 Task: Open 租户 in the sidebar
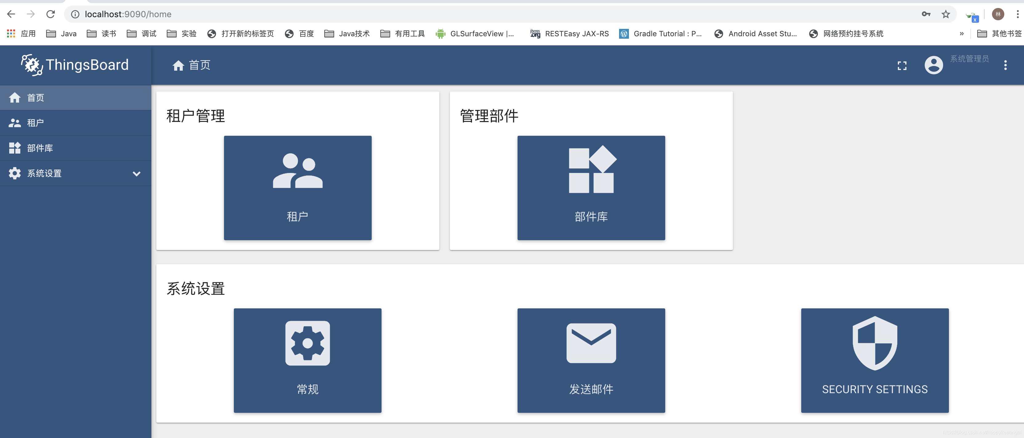click(75, 123)
